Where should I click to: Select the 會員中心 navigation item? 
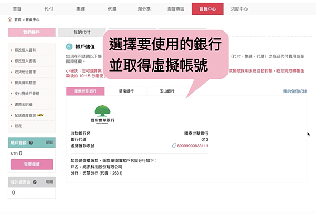point(208,9)
